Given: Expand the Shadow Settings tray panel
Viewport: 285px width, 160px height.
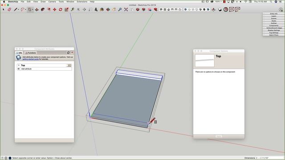Looking at the screenshot, I should point(273,30).
